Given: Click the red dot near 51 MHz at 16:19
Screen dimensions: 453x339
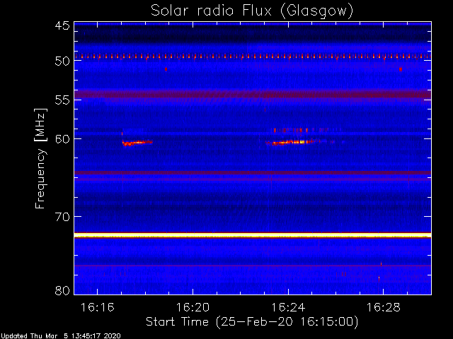Looking at the screenshot, I should point(166,69).
